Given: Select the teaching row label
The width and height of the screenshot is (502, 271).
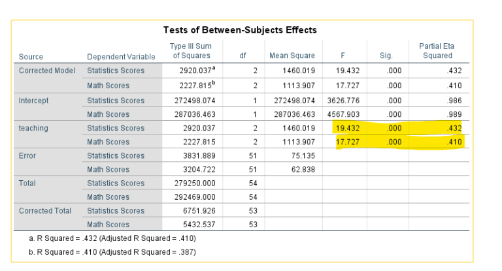Looking at the screenshot, I should click(33, 128).
